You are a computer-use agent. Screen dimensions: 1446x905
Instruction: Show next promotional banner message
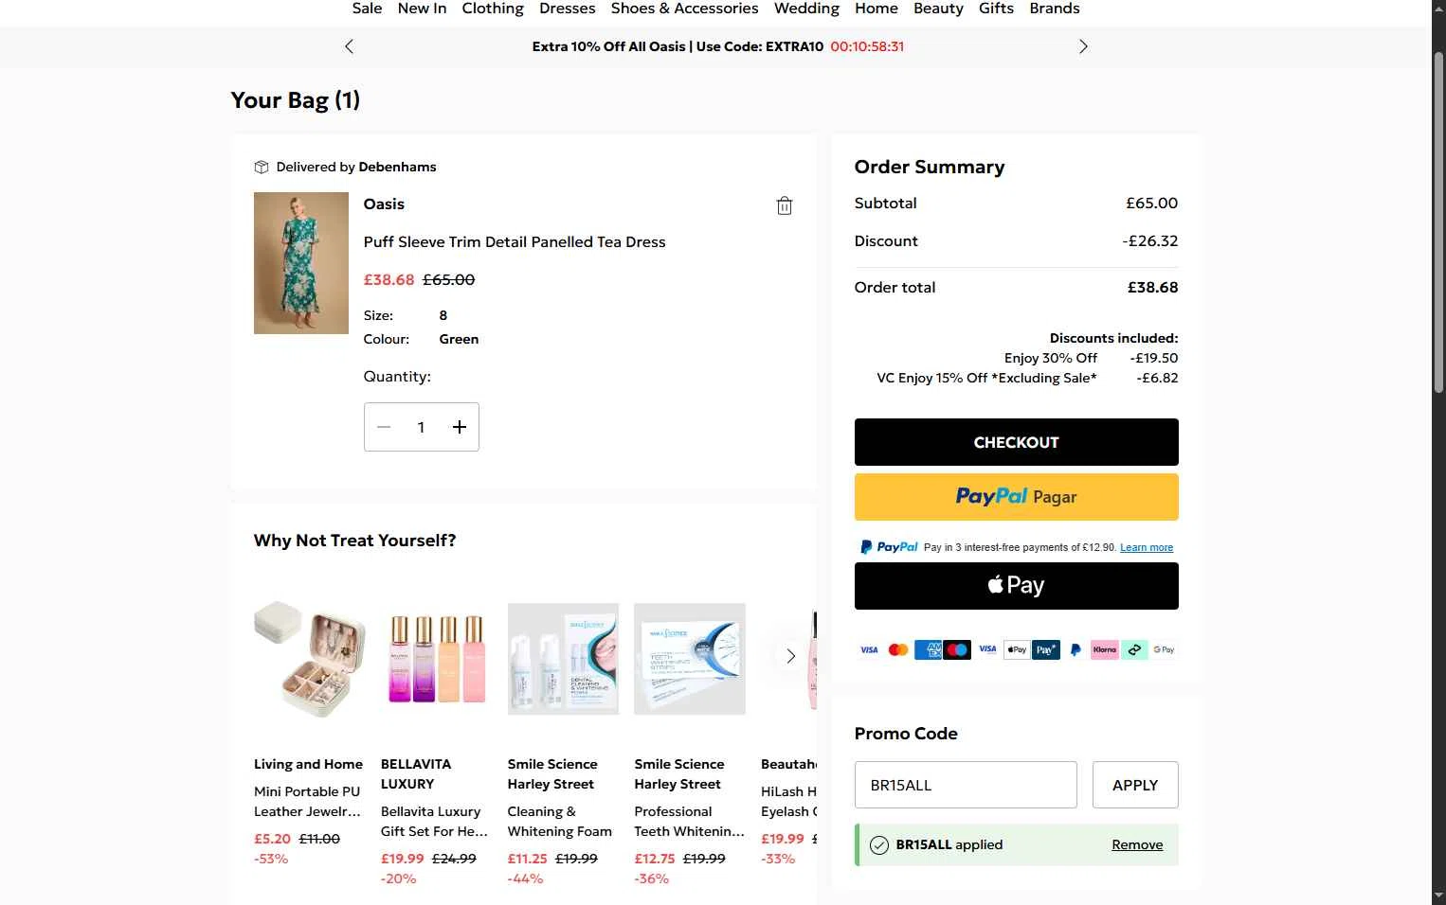[1083, 46]
